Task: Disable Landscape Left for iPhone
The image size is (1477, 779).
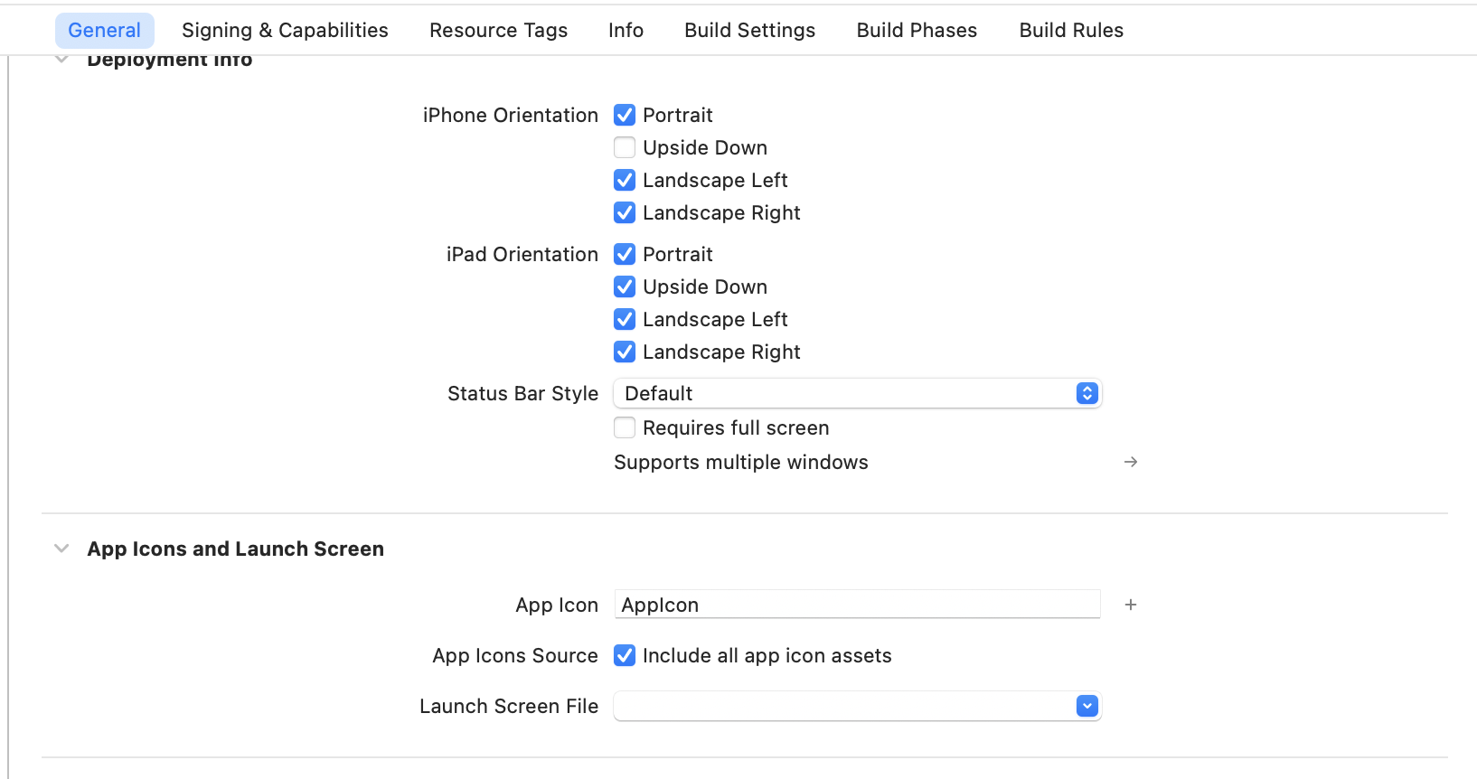Action: tap(625, 180)
